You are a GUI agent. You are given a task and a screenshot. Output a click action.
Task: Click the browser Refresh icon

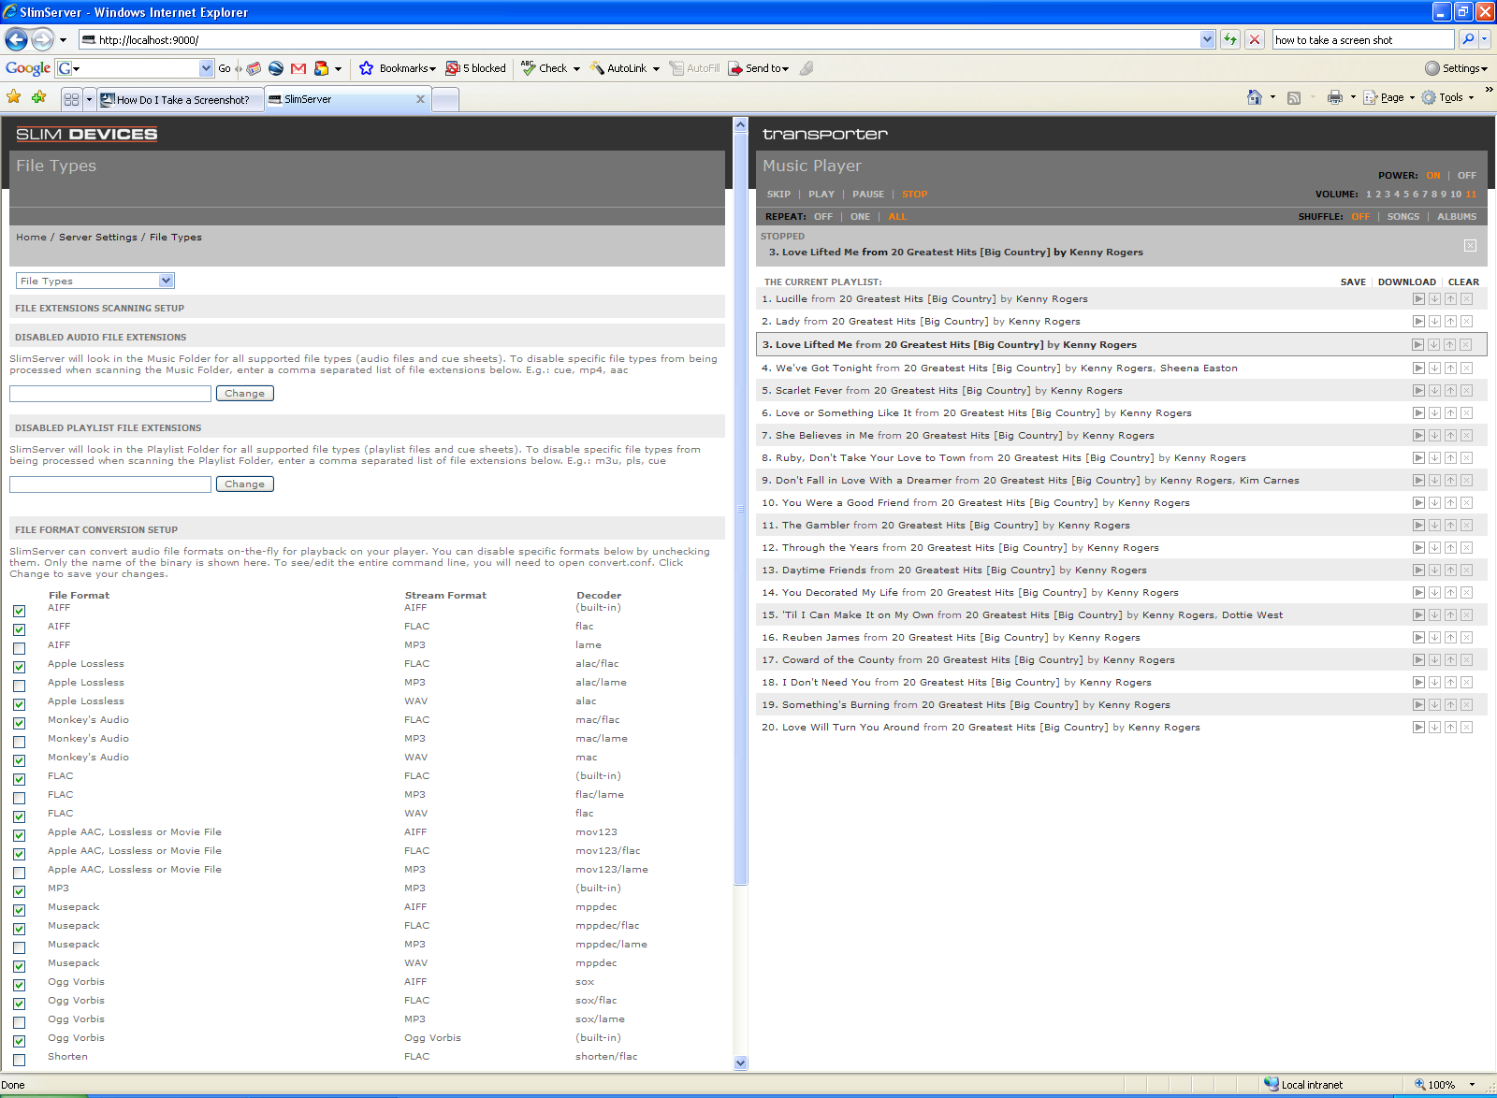point(1230,39)
